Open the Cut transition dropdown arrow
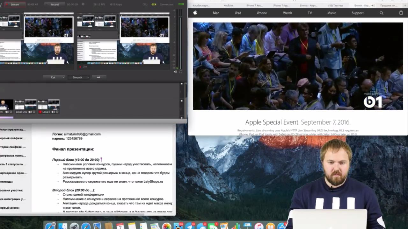Viewport: 408px width, 229px height. (x=63, y=77)
